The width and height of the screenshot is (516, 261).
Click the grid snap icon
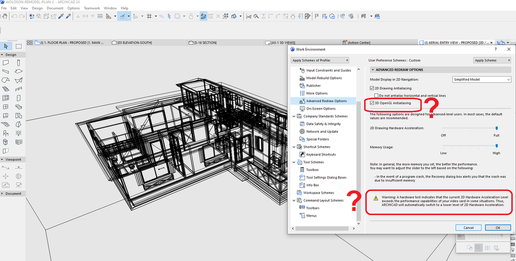point(149,17)
